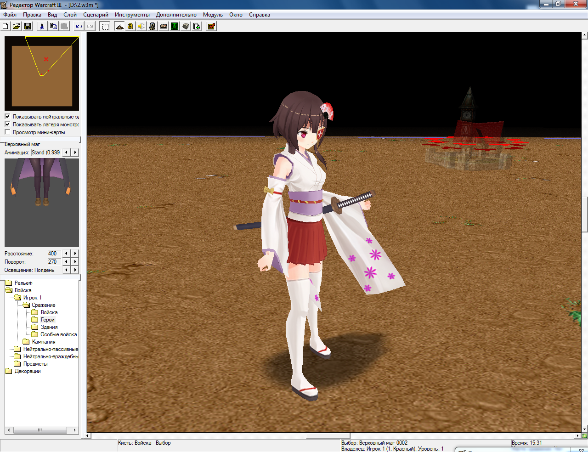The width and height of the screenshot is (588, 452).
Task: Switch to next animation with right arrow
Action: pyautogui.click(x=75, y=153)
